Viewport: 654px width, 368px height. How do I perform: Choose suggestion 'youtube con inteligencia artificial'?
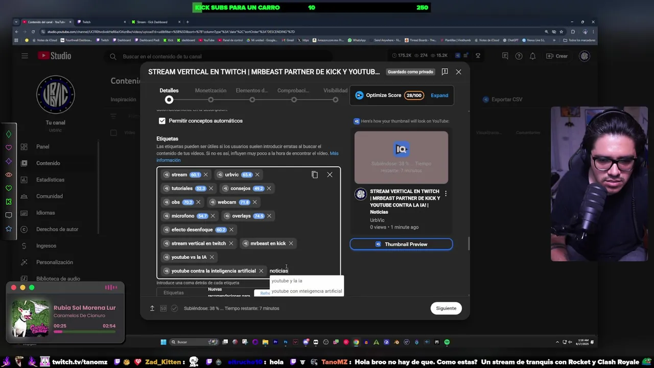pyautogui.click(x=306, y=291)
